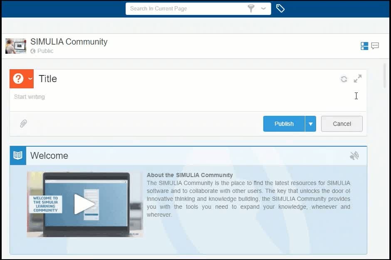Open the SIMULIA Community thumbnail image
Screen dimensions: 391x260
[x=16, y=46]
